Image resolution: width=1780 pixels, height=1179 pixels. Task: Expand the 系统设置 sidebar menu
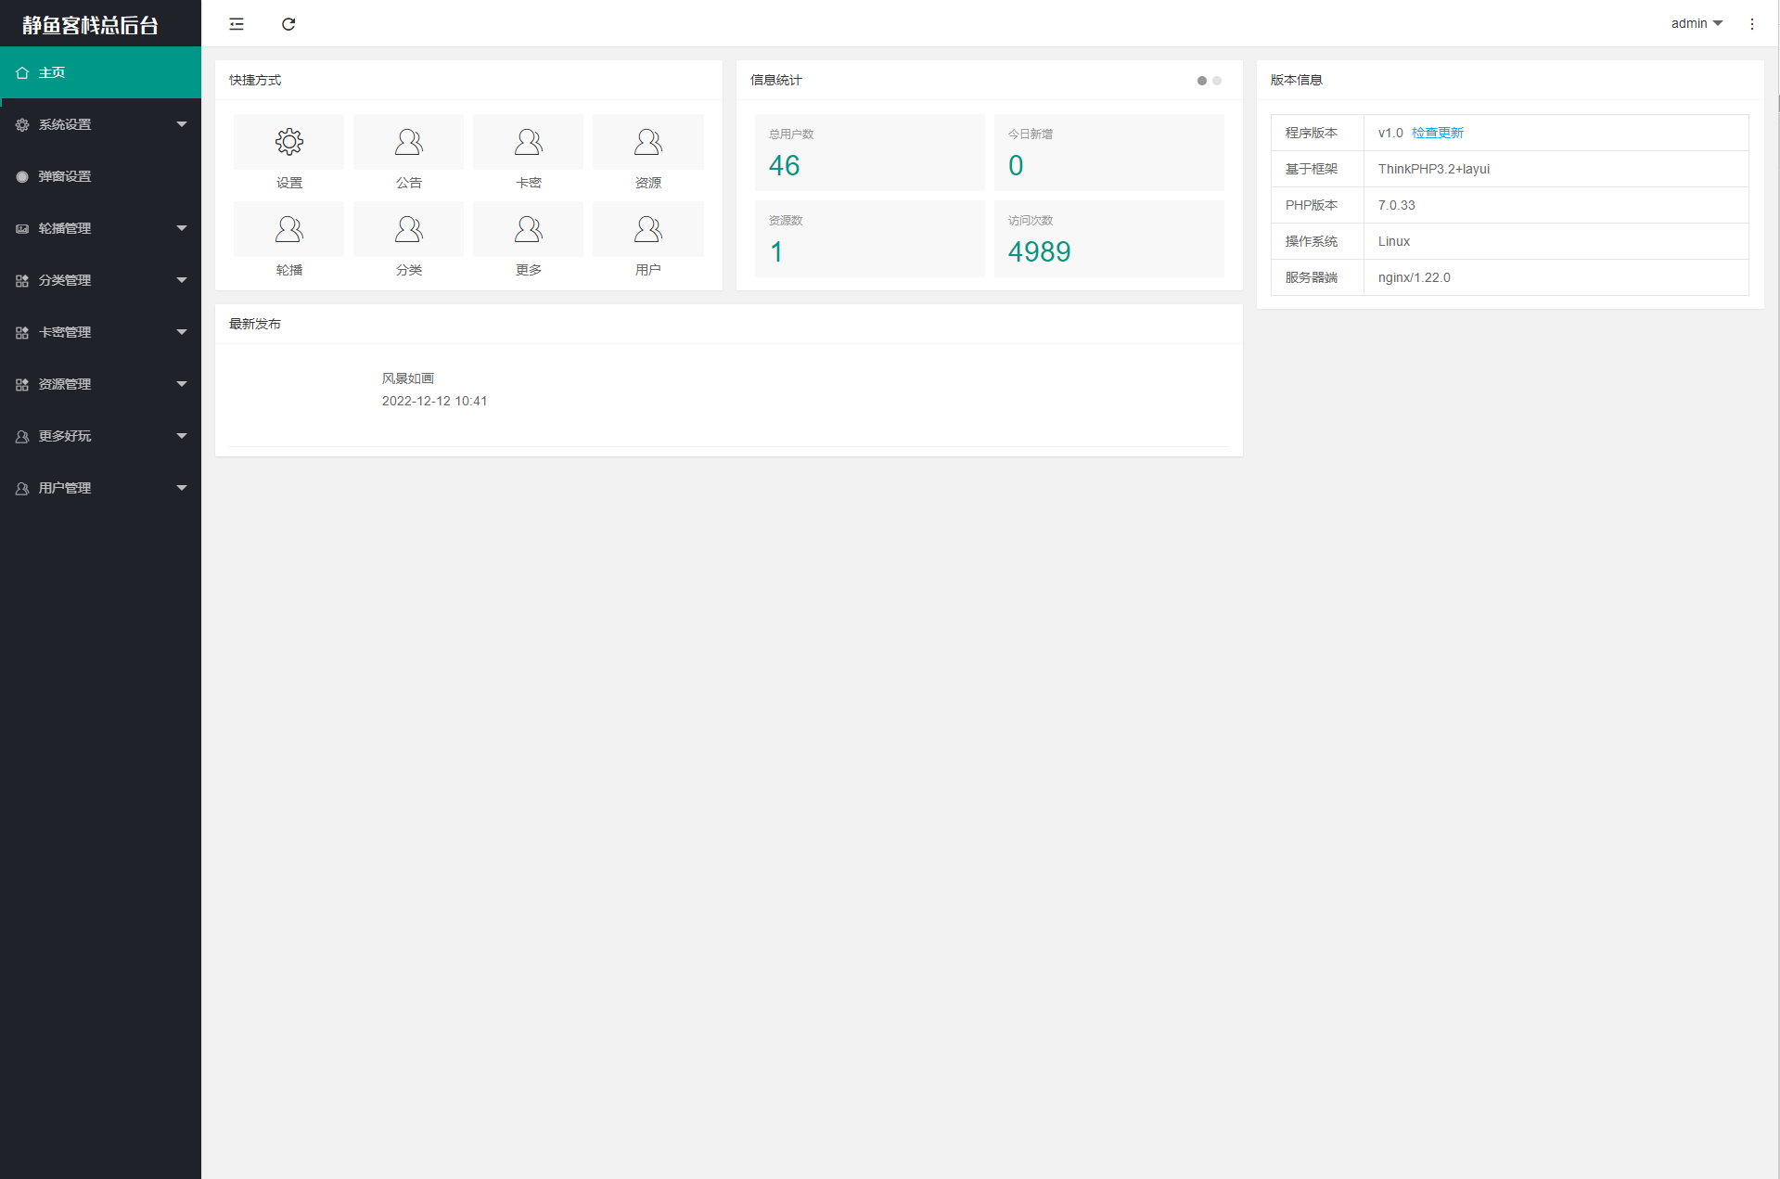tap(100, 124)
